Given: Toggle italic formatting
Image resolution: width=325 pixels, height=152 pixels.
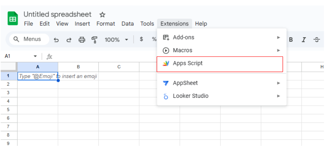Looking at the screenshot, I should [x=304, y=40].
